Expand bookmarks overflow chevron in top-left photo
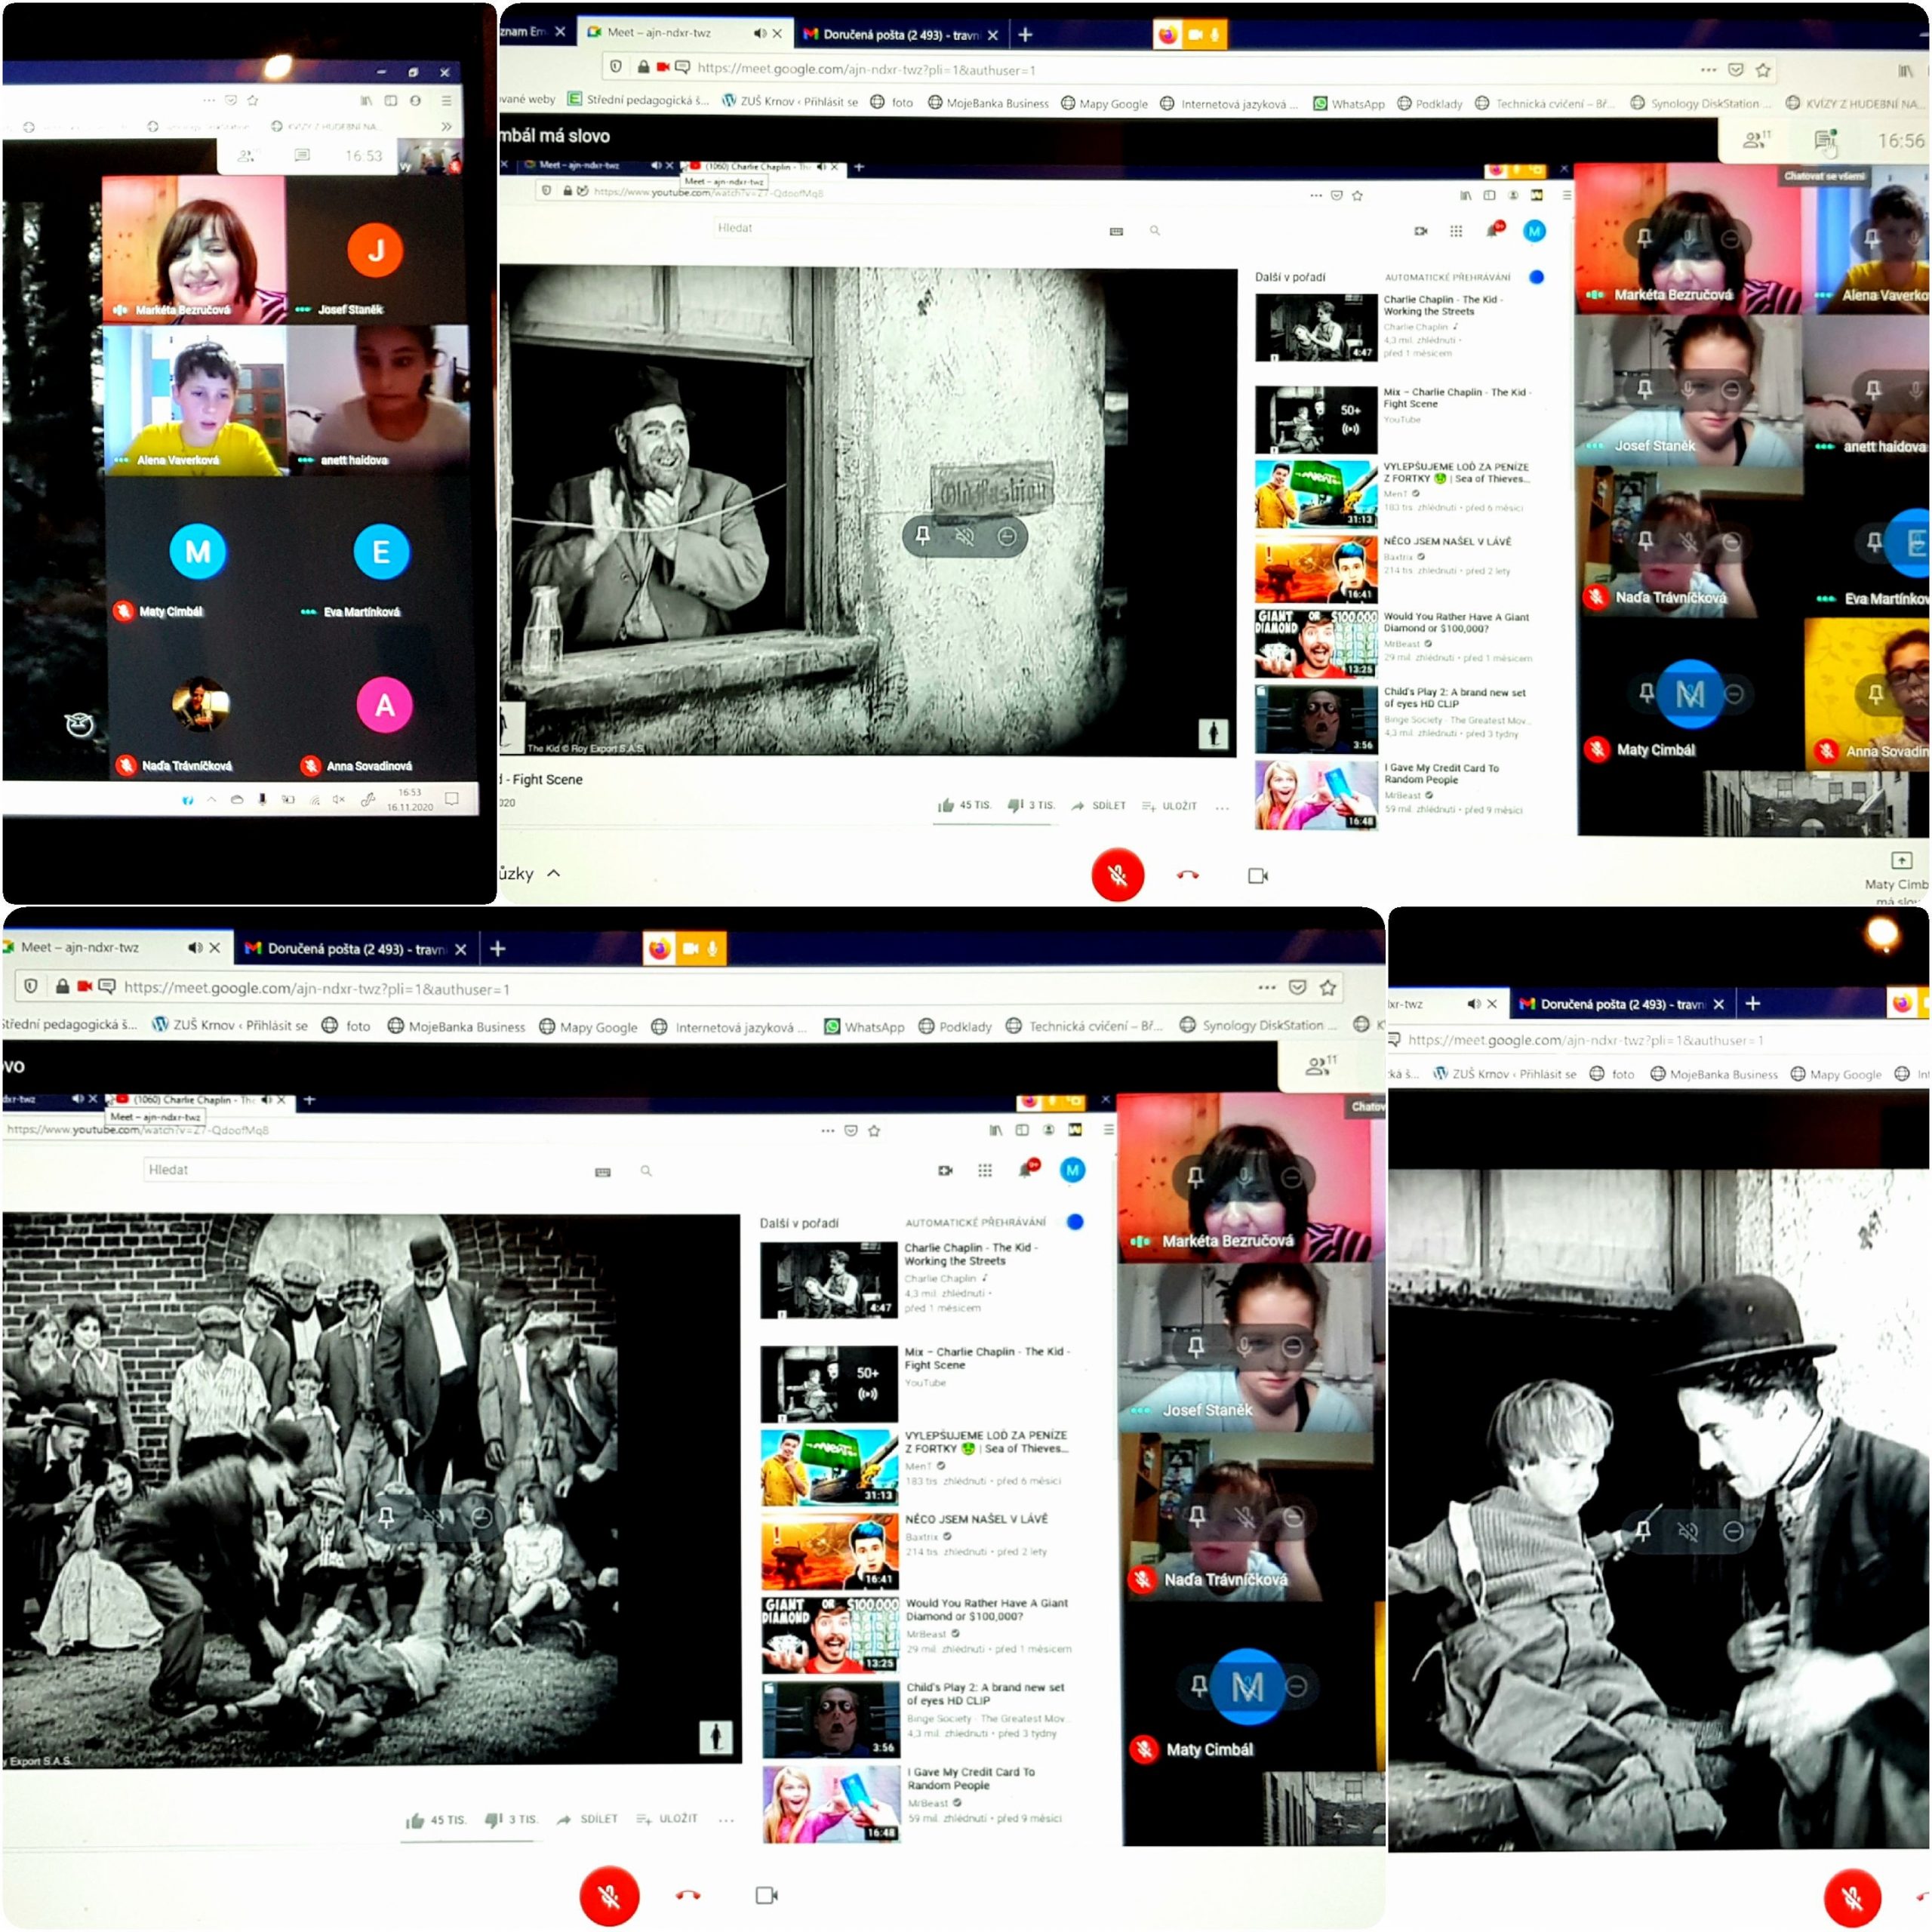The image size is (1932, 1932). pyautogui.click(x=446, y=127)
